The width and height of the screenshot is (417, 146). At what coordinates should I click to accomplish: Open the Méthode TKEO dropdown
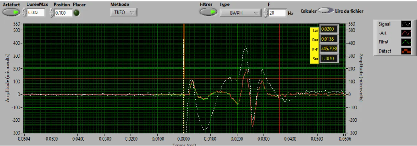click(x=124, y=12)
